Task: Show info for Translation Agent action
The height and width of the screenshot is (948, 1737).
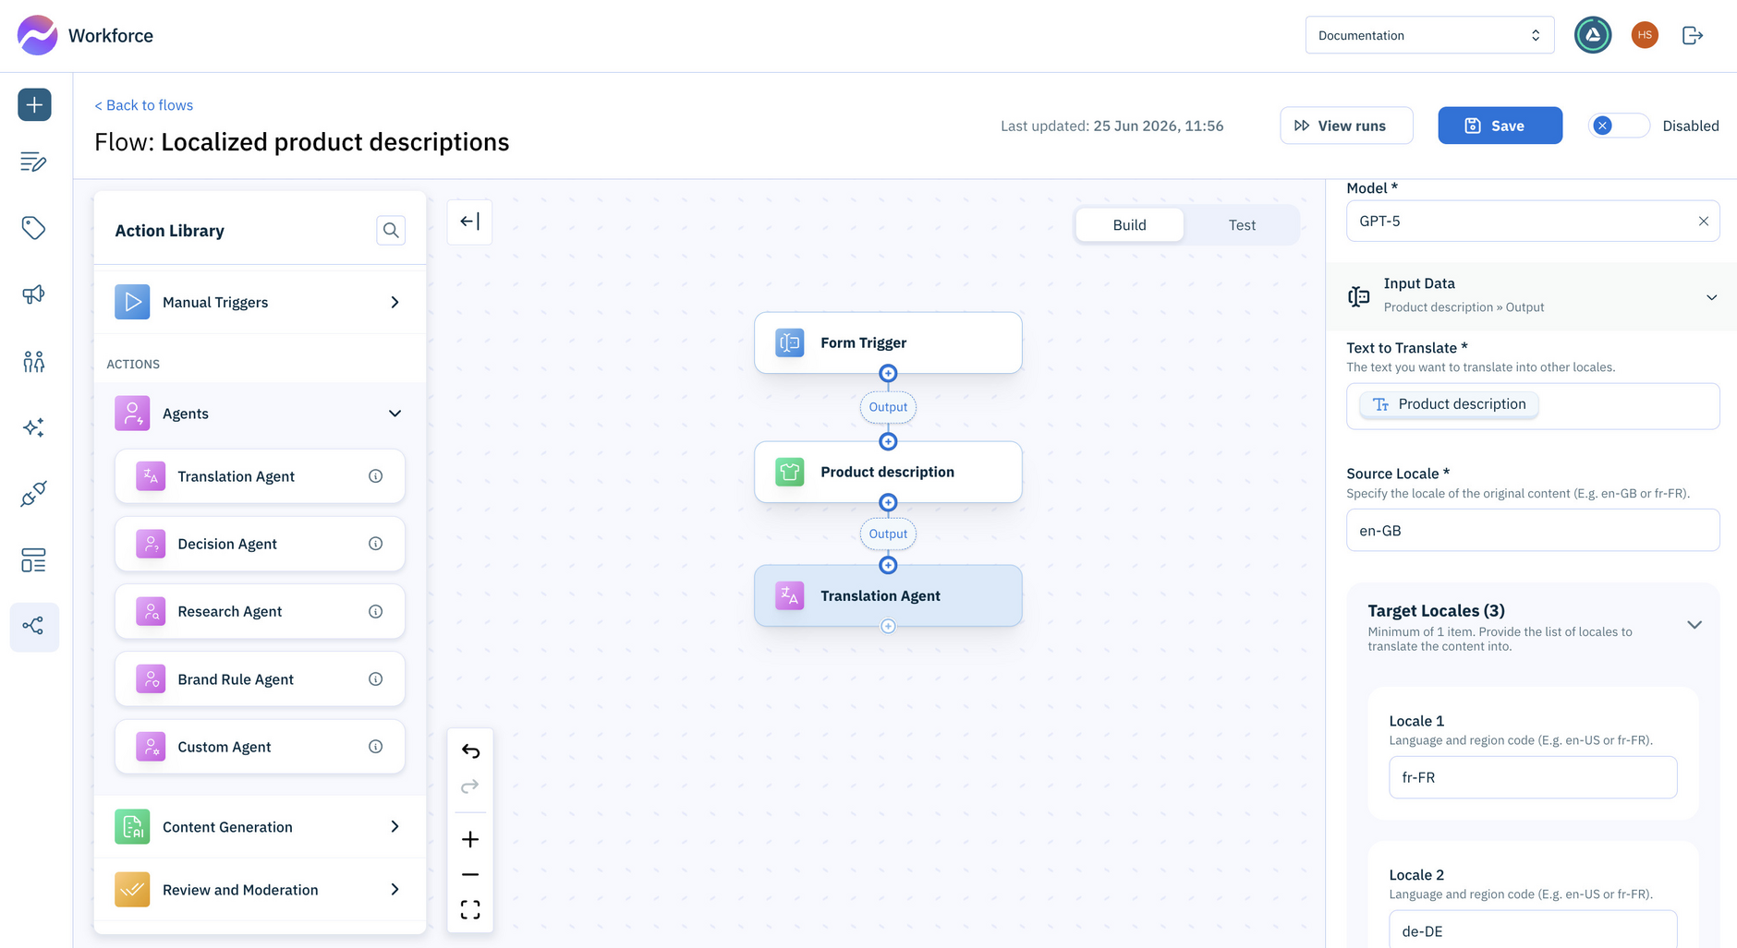Action: click(x=376, y=476)
